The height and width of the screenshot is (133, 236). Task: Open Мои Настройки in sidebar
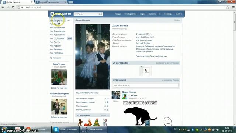pos(56,53)
